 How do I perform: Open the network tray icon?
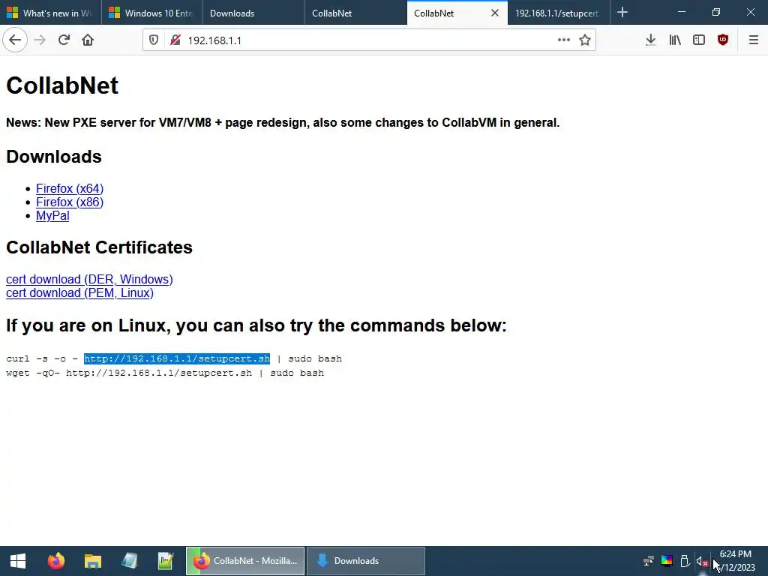pyautogui.click(x=649, y=561)
